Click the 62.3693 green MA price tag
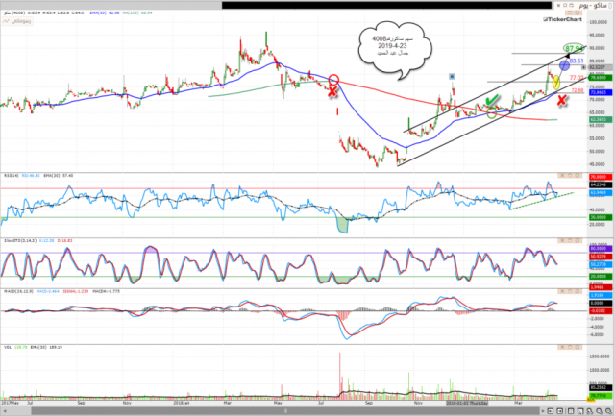 (600, 119)
